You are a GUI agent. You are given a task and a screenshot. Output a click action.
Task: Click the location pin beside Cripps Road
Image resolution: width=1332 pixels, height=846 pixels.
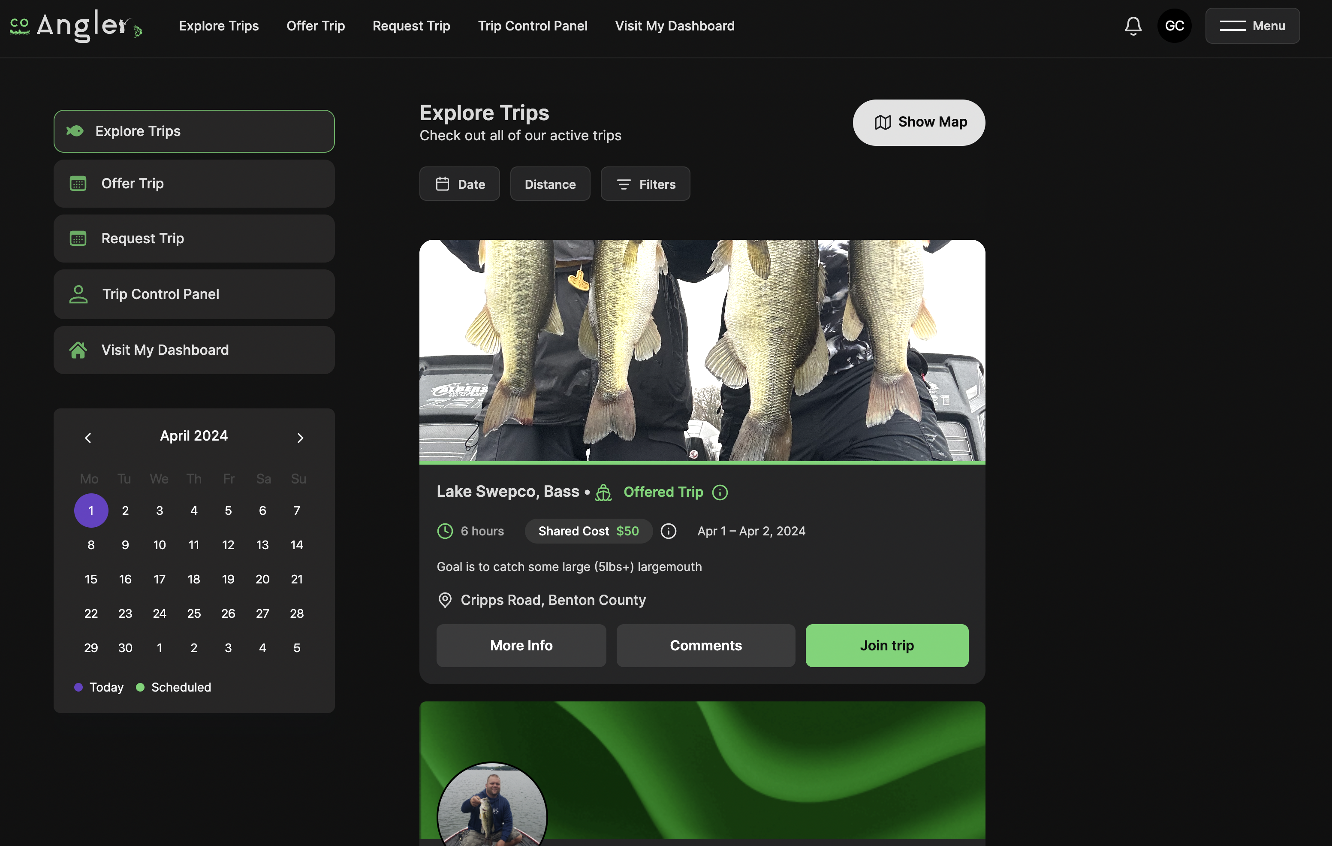click(445, 600)
